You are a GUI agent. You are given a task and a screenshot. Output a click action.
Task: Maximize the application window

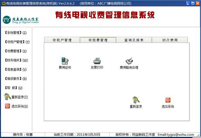193,3
